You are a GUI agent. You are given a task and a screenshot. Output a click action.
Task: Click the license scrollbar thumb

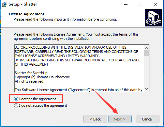147,53
